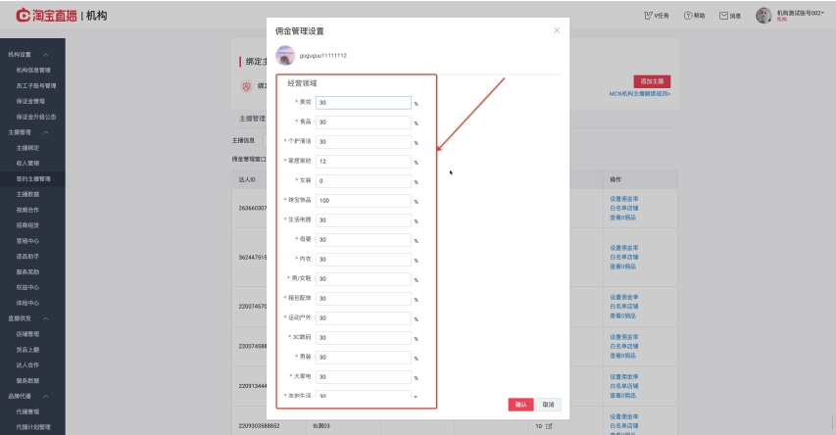Focus the 箱包配饰 commission input field
Viewport: 836px width, 435px height.
[x=363, y=299]
